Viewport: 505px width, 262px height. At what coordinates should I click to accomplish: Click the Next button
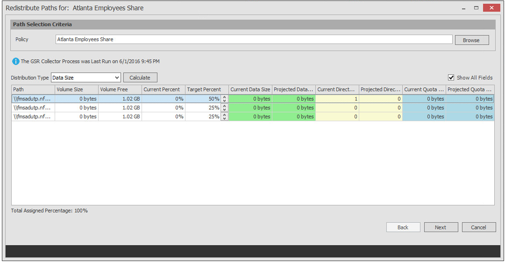[x=441, y=227]
